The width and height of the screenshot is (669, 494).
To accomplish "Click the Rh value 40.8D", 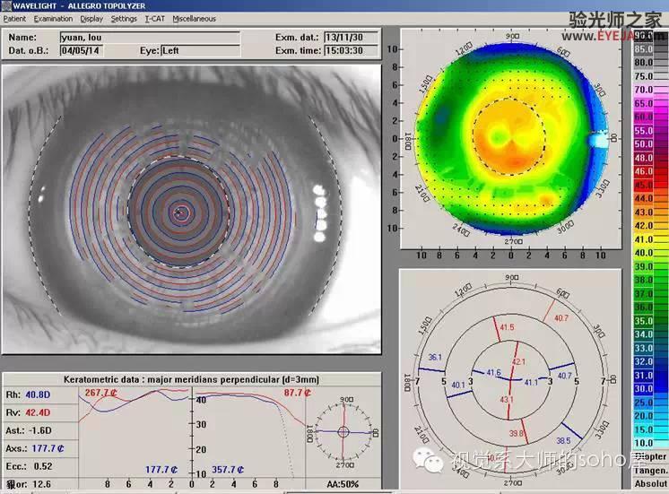I will (38, 394).
